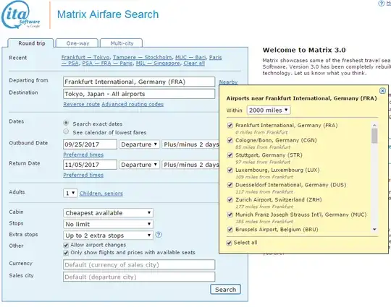This screenshot has width=391, height=307.
Task: Click the Outbound Date input field
Action: tap(90, 144)
